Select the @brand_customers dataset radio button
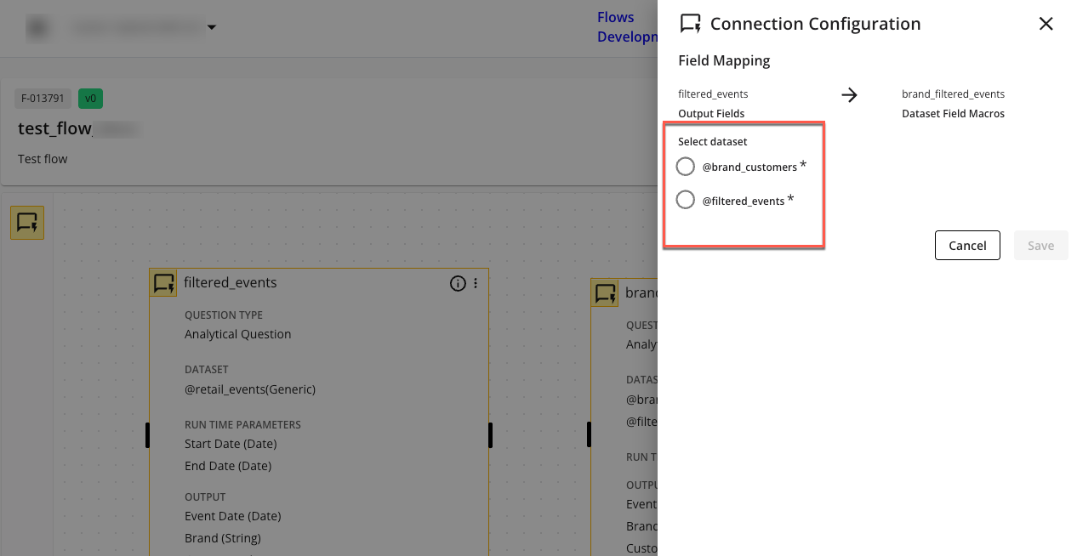 coord(685,167)
